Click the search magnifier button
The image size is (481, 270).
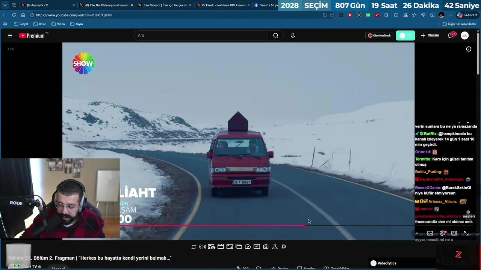(x=276, y=36)
